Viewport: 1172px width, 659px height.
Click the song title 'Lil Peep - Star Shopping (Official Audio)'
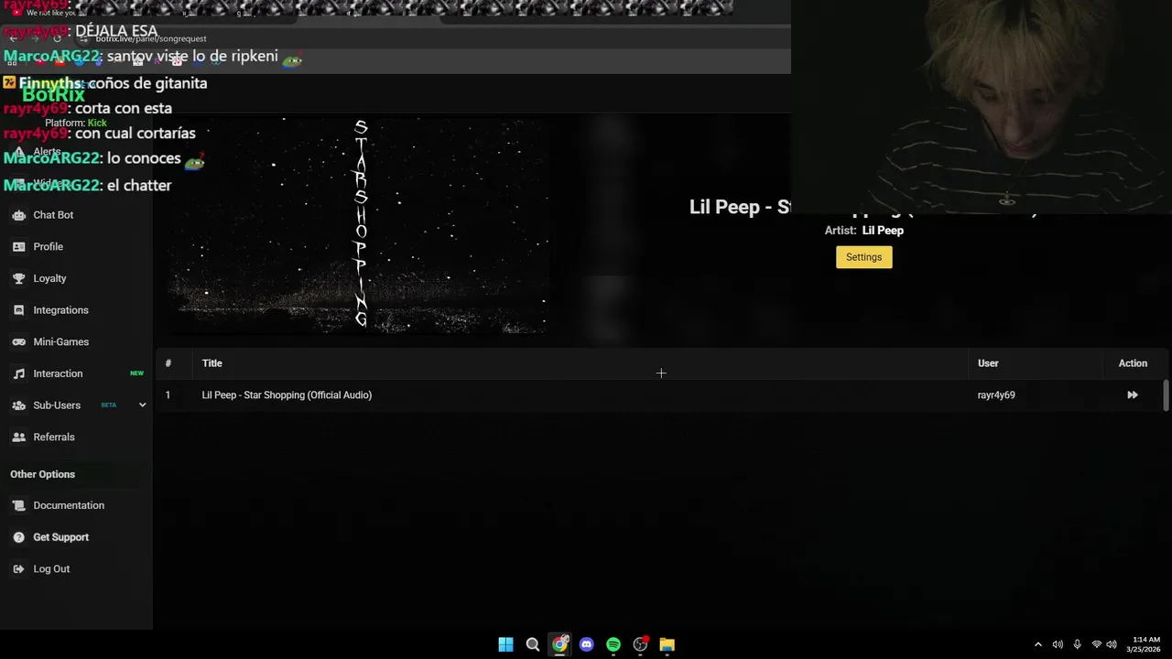coord(287,395)
